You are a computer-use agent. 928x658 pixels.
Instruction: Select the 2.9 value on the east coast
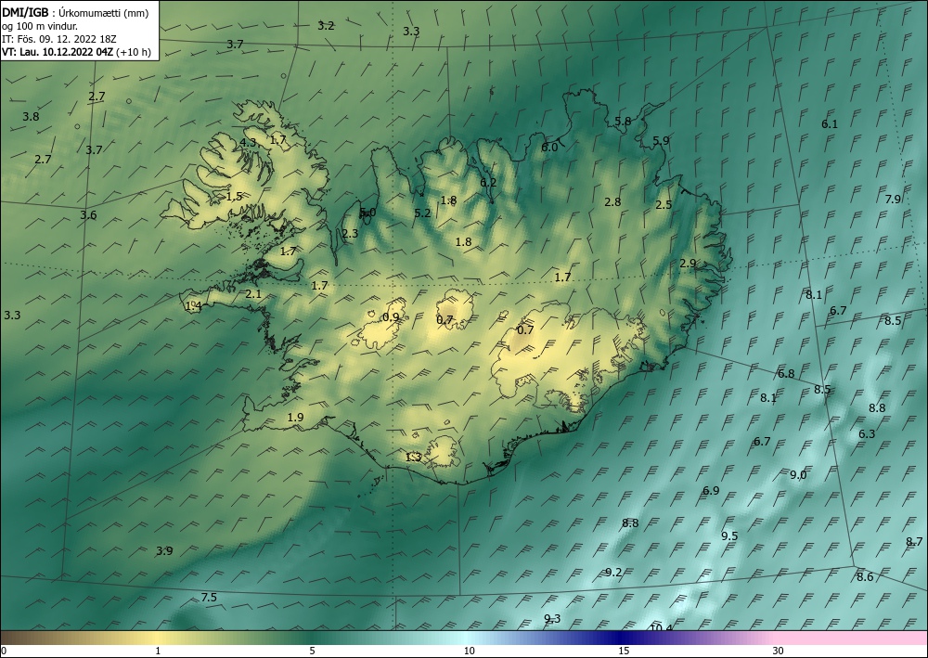[688, 264]
